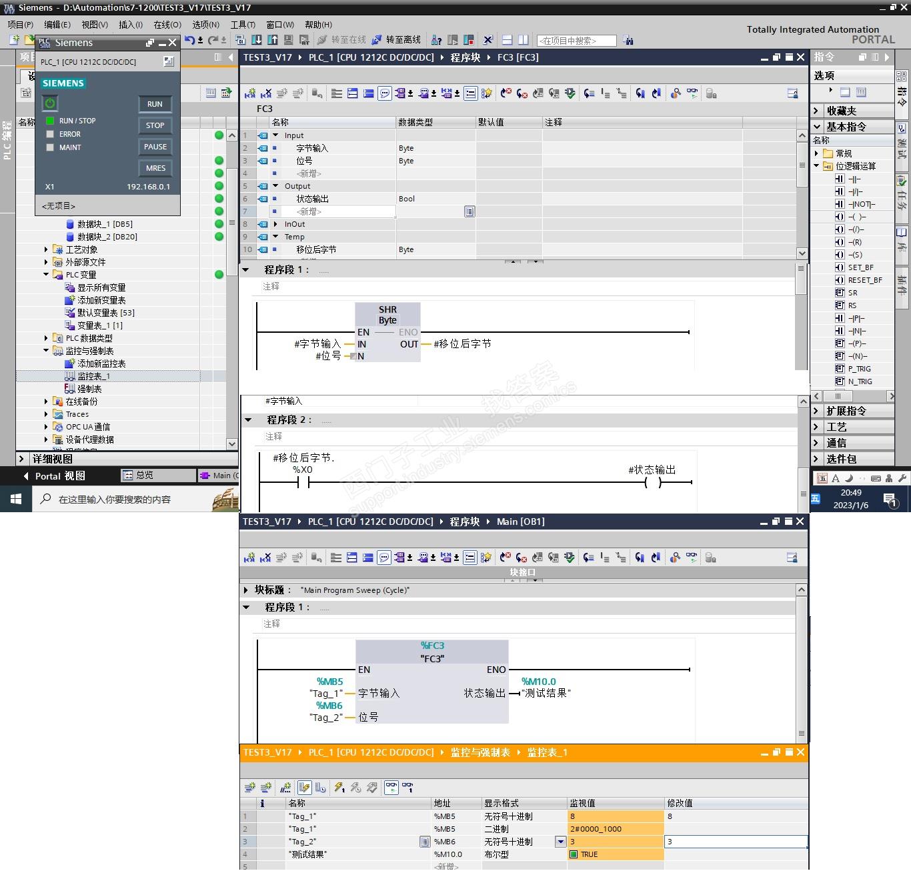Click the undo arrow in main toolbar
Image resolution: width=911 pixels, height=877 pixels.
click(x=189, y=40)
